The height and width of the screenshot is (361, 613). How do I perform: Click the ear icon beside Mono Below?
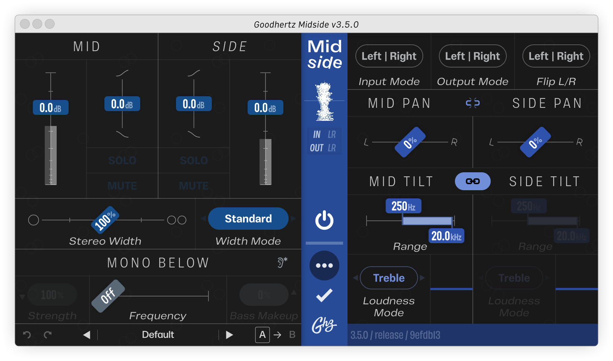point(282,263)
